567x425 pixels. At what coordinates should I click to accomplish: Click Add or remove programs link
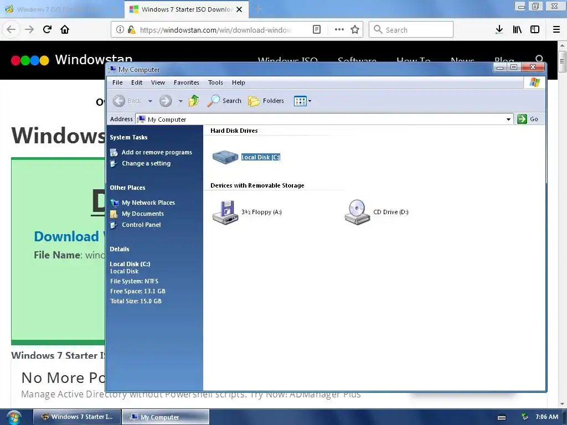coord(157,152)
